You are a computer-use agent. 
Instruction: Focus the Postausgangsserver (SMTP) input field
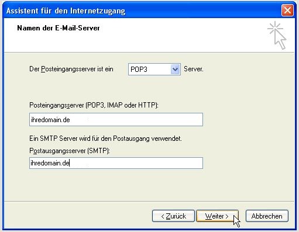116,163
